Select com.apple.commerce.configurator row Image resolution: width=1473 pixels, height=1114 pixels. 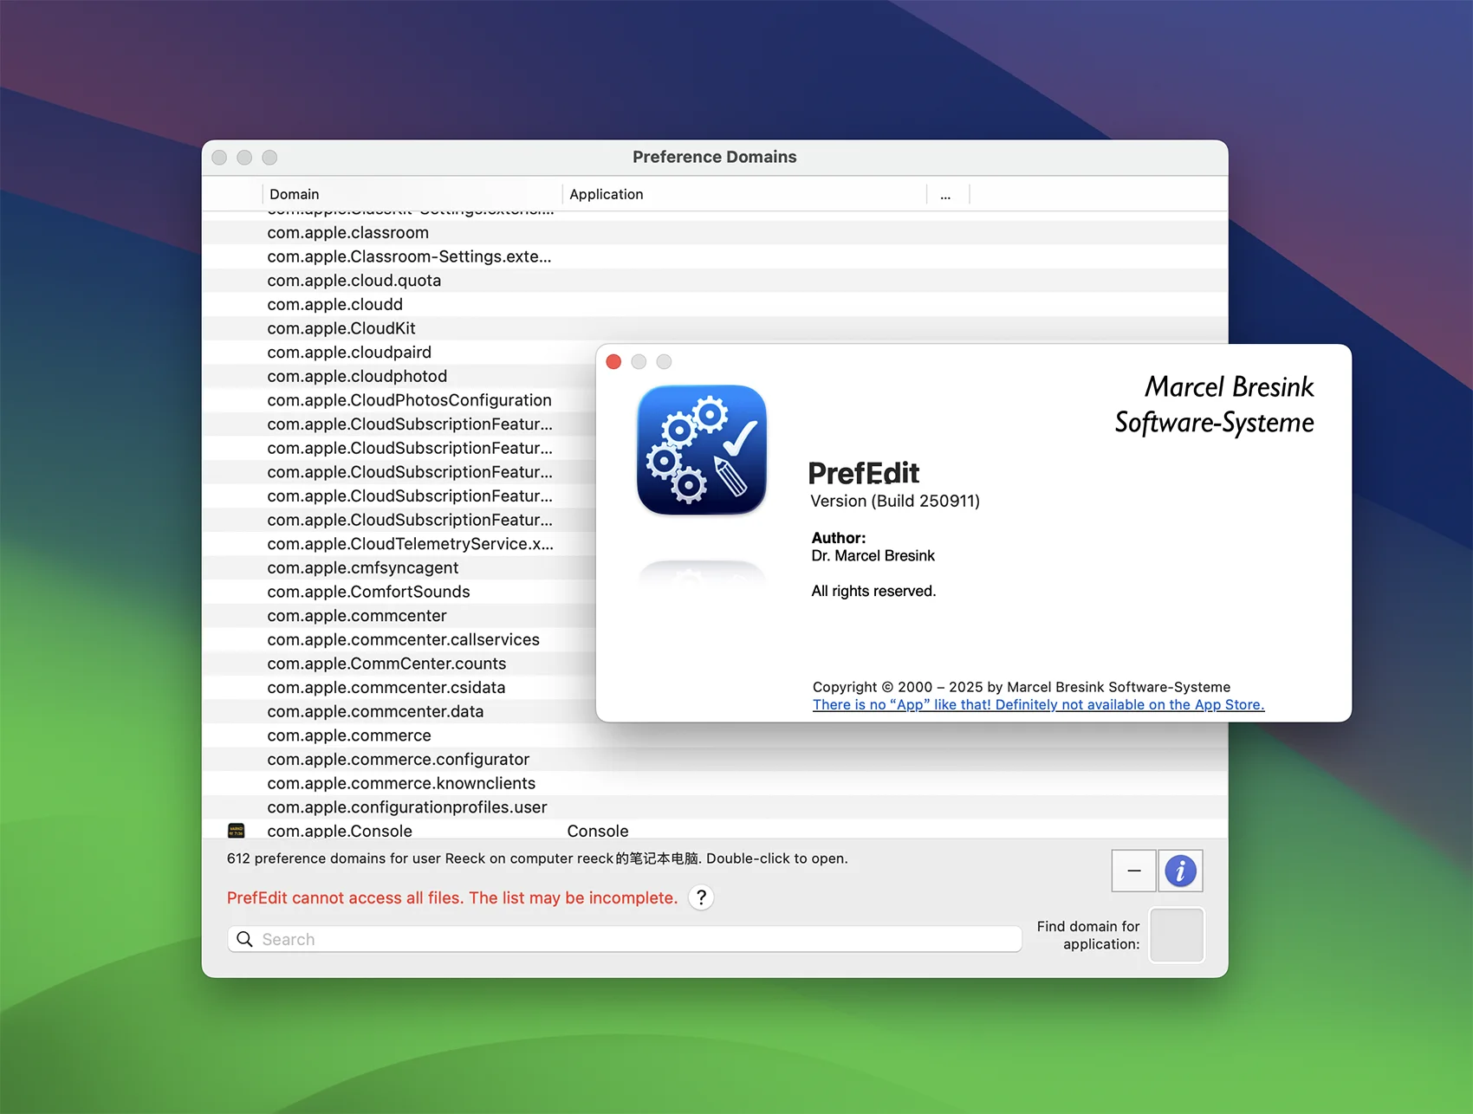click(x=715, y=760)
